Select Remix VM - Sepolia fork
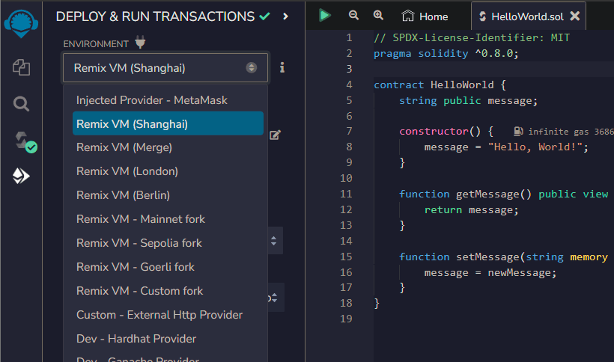Image resolution: width=614 pixels, height=362 pixels. 168,243
